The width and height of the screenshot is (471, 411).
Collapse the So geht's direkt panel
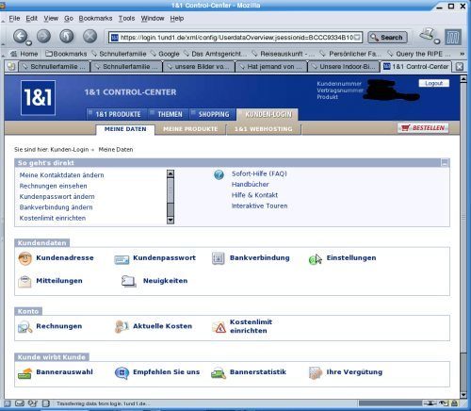point(445,163)
